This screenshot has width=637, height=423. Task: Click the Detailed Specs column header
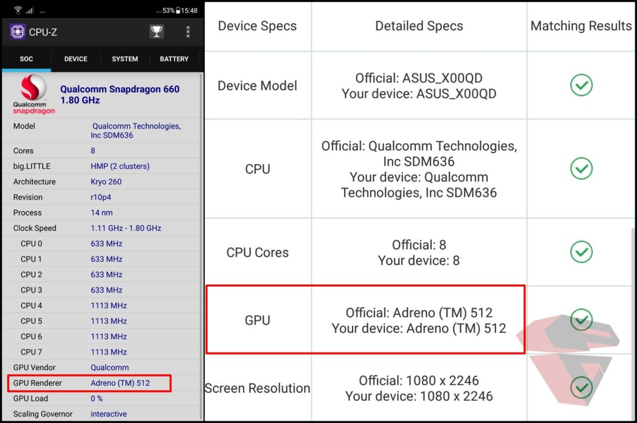tap(419, 26)
